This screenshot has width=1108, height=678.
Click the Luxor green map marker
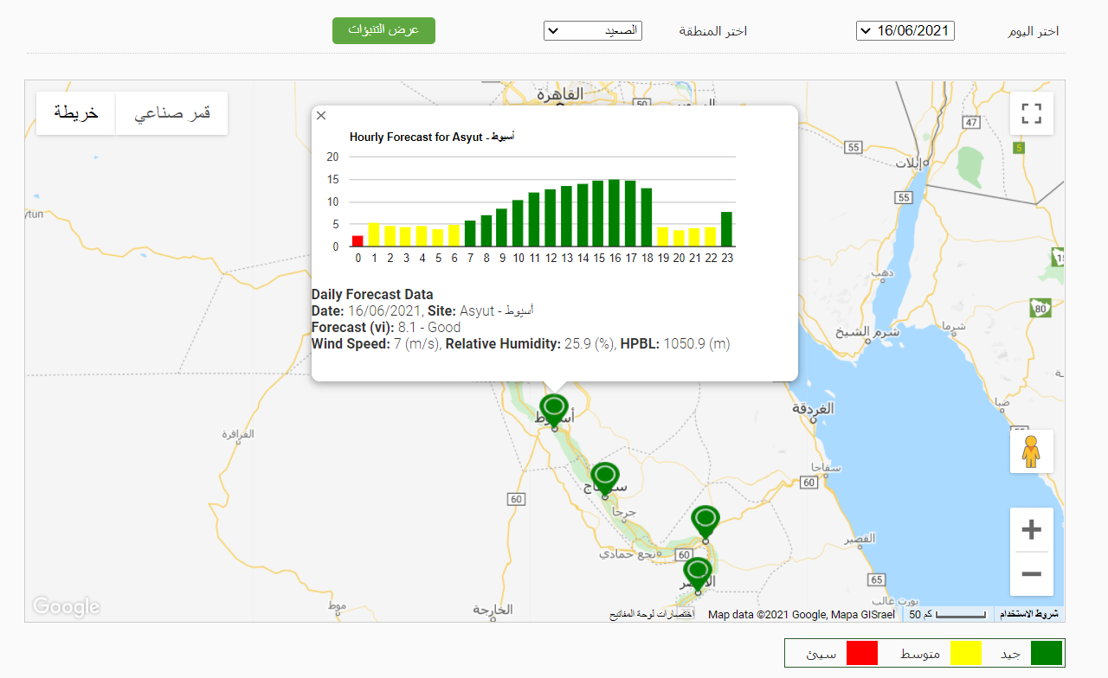tap(698, 572)
